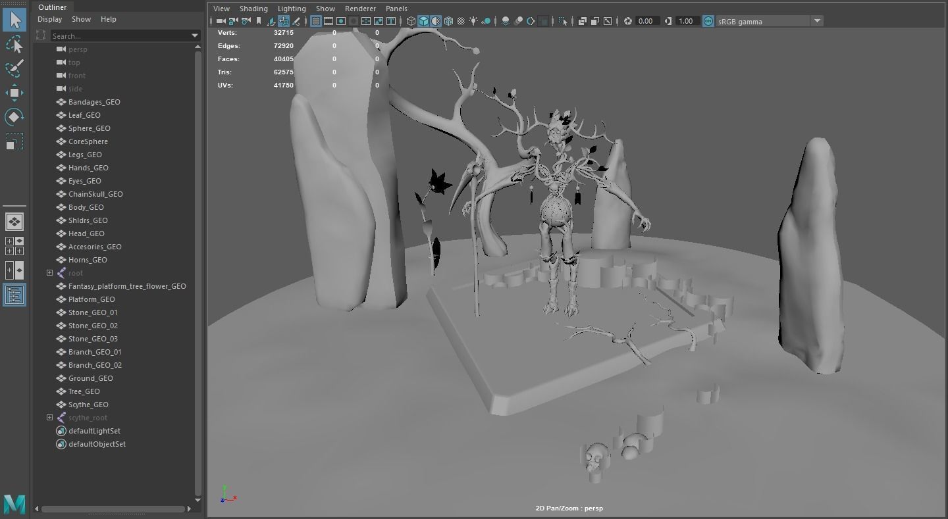
Task: Select ChainSkull_GEO in the outliner
Action: point(95,194)
